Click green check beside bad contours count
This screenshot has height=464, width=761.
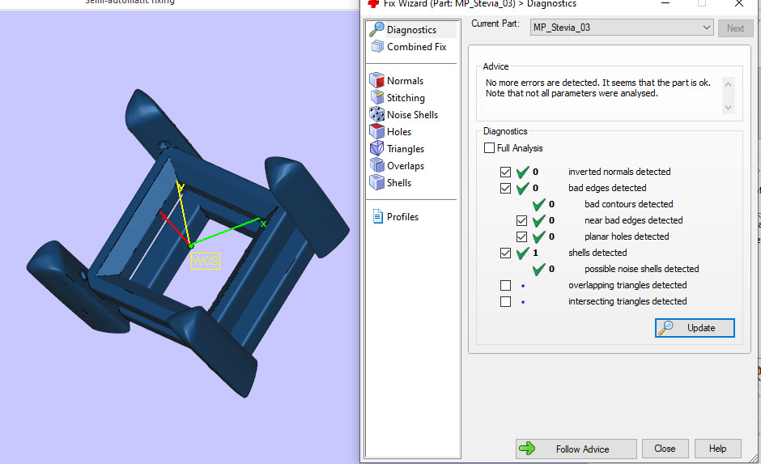538,204
